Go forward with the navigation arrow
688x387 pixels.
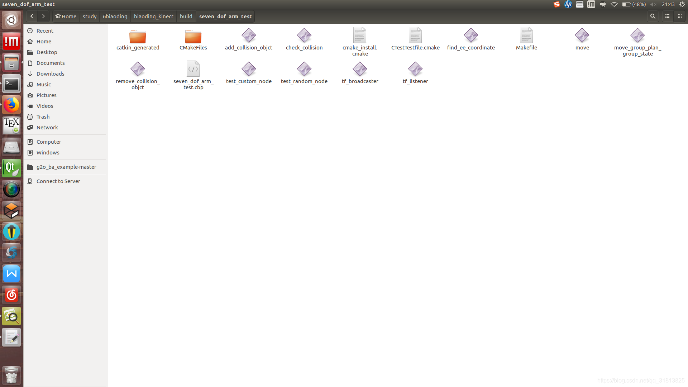[x=43, y=16]
